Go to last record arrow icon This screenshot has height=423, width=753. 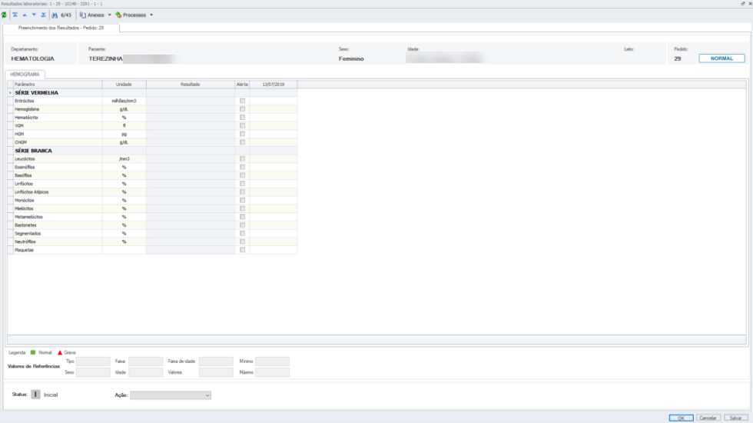point(43,15)
